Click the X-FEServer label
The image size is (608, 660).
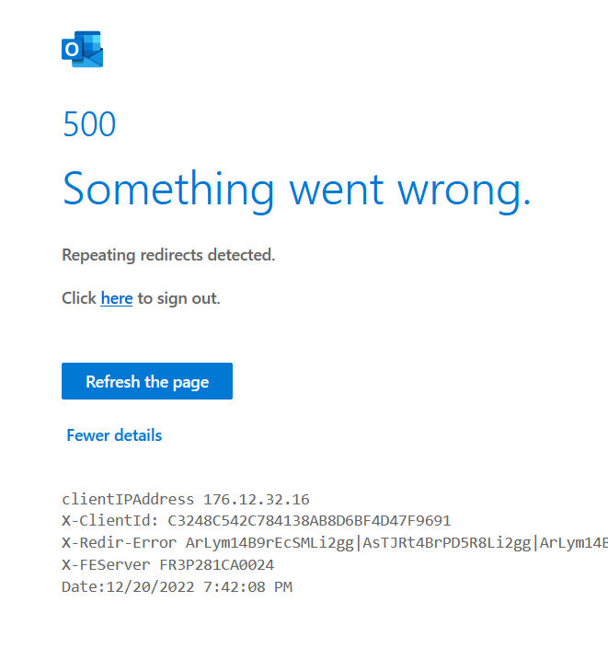[x=101, y=564]
